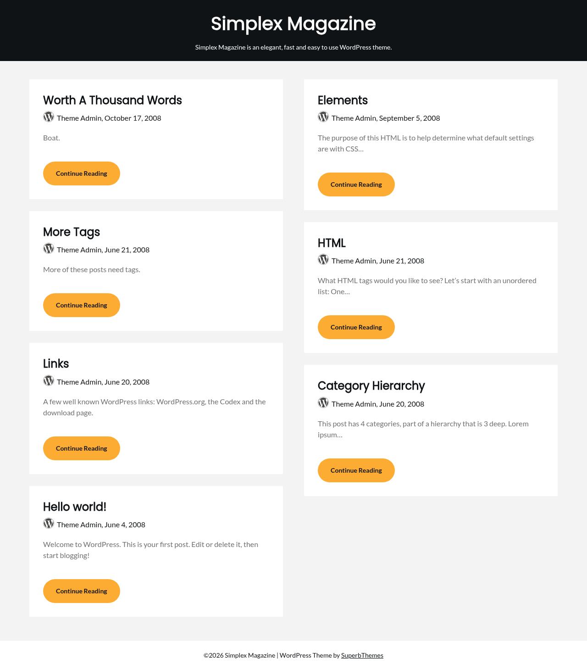Click author avatar icon on Elements post
Image resolution: width=587 pixels, height=670 pixels.
click(323, 117)
